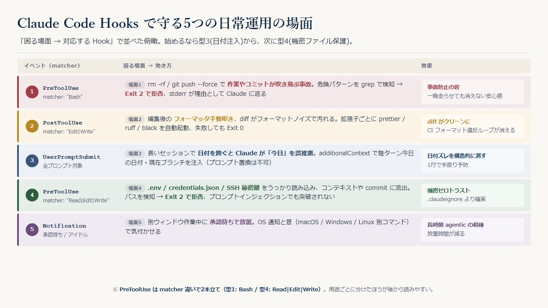
Task: Click the yellow フォーマッタ手動叩き phrase
Action: tap(203, 119)
